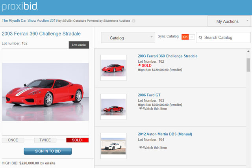
Task: Click the sold gavel icon for Lot 102
Action: (139, 65)
